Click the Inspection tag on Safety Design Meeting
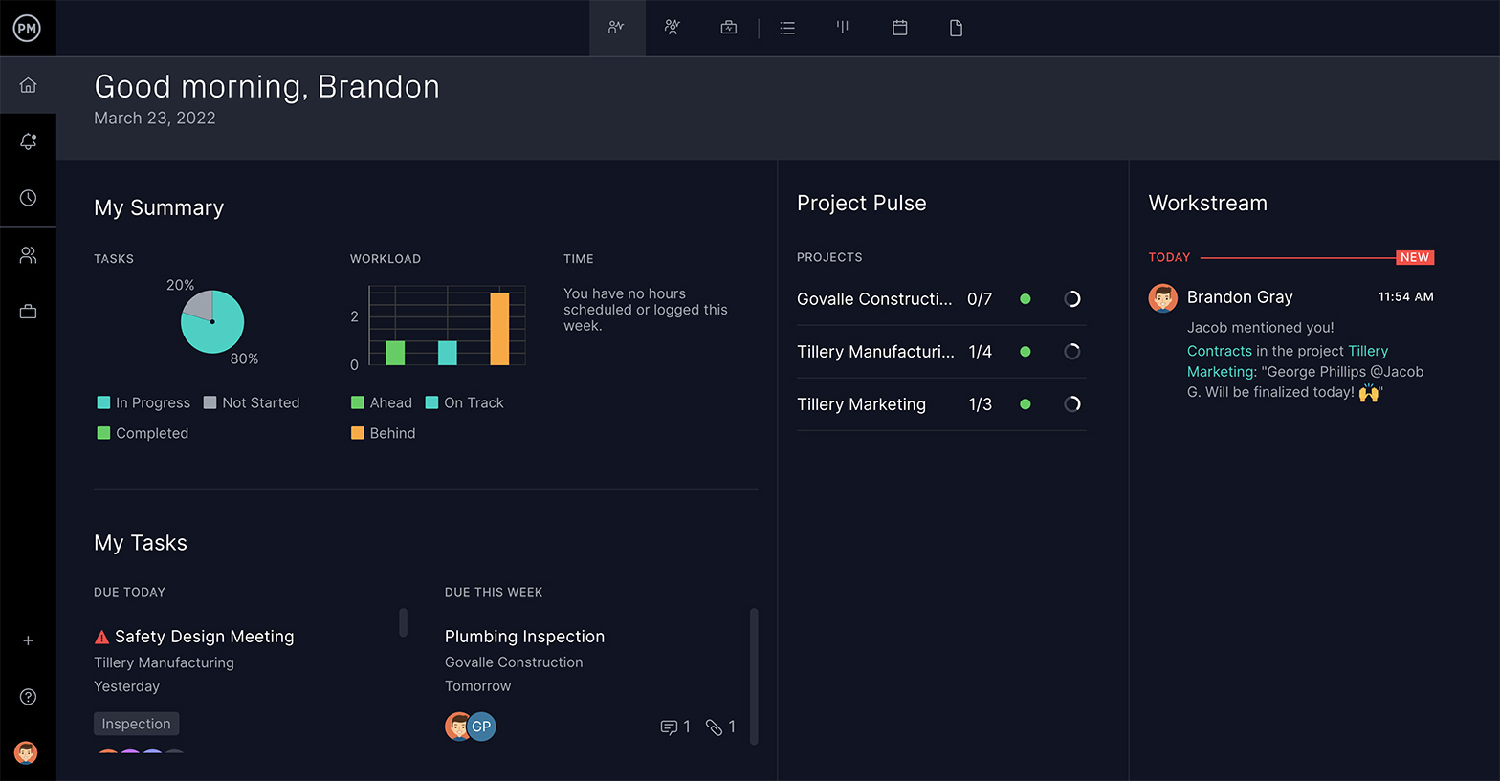This screenshot has height=781, width=1500. pyautogui.click(x=136, y=724)
